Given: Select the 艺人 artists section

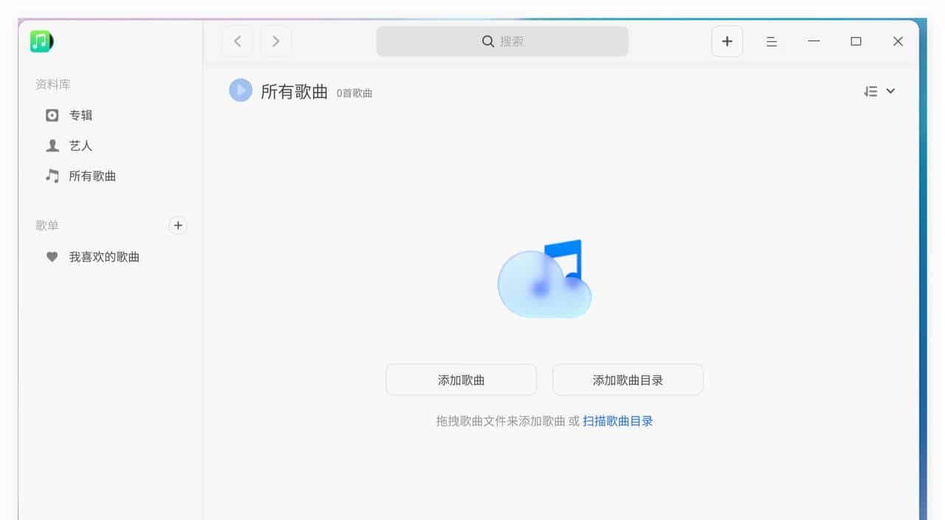Looking at the screenshot, I should (x=81, y=146).
